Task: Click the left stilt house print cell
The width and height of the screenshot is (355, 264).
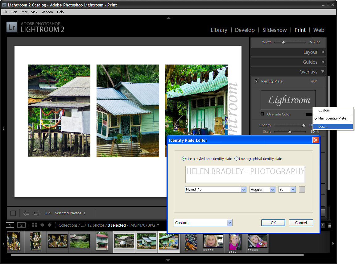Action: [x=59, y=111]
